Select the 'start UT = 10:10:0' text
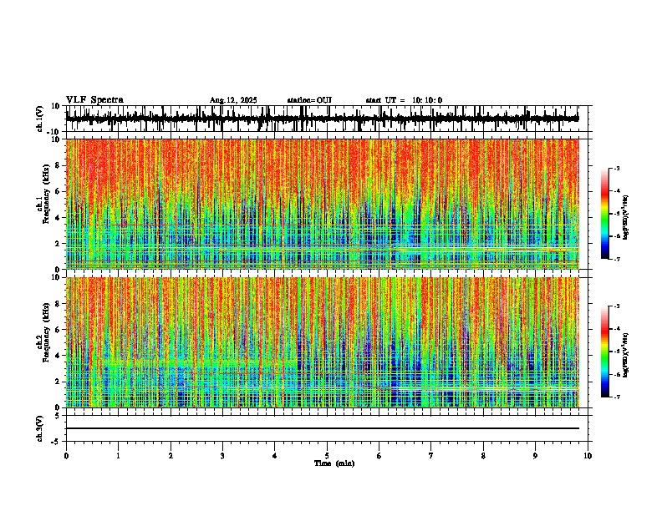 pyautogui.click(x=404, y=100)
